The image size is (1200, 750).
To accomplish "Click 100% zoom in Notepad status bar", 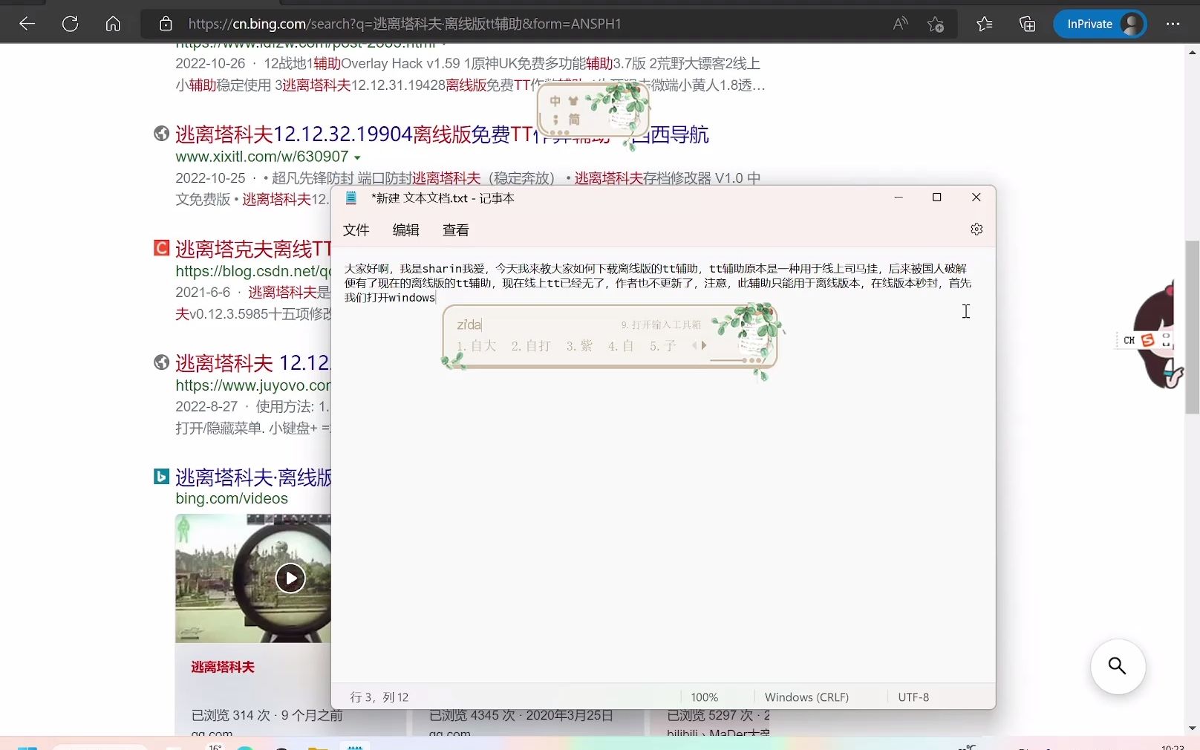I will click(705, 697).
